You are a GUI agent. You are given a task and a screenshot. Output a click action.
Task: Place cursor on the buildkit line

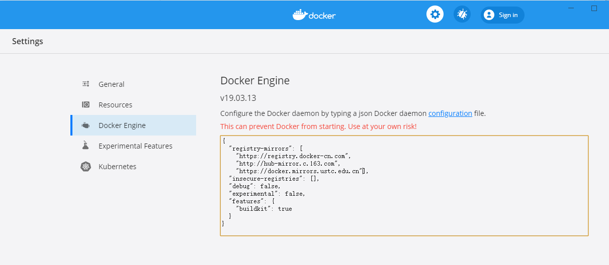pos(264,208)
